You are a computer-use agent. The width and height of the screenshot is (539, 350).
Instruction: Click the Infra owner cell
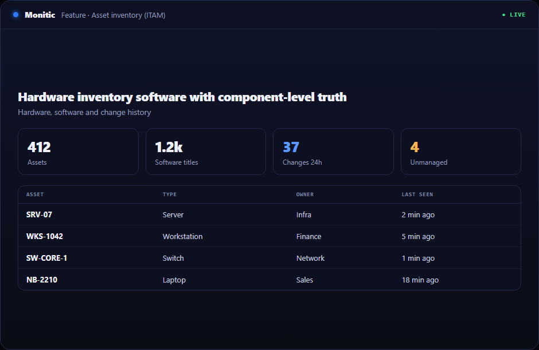point(303,214)
